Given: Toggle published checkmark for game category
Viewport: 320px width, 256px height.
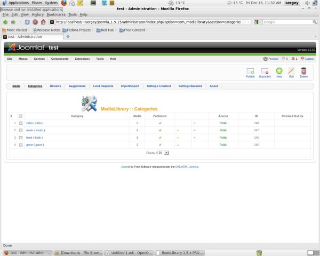Looking at the screenshot, I should 160,145.
